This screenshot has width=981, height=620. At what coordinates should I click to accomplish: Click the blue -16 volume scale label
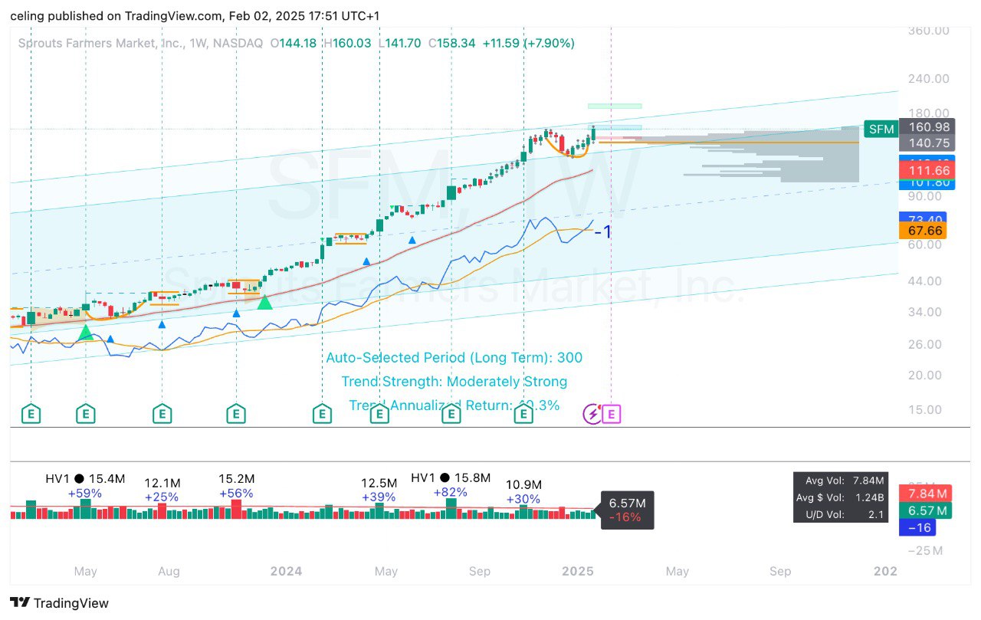click(920, 528)
